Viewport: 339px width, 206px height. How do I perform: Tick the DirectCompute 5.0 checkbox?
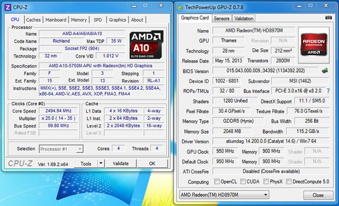pyautogui.click(x=289, y=181)
